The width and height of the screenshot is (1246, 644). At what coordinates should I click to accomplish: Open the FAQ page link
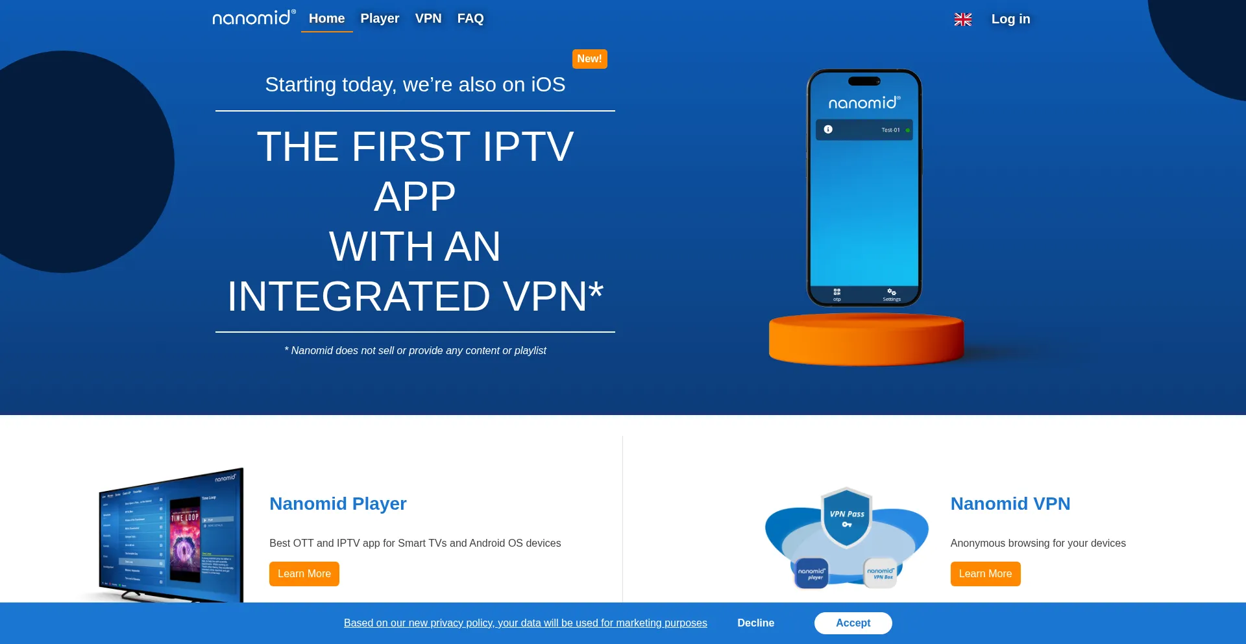point(470,19)
